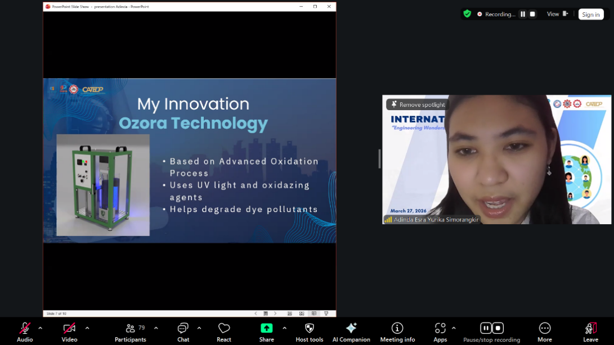Click the My Innovation slide title

[193, 103]
